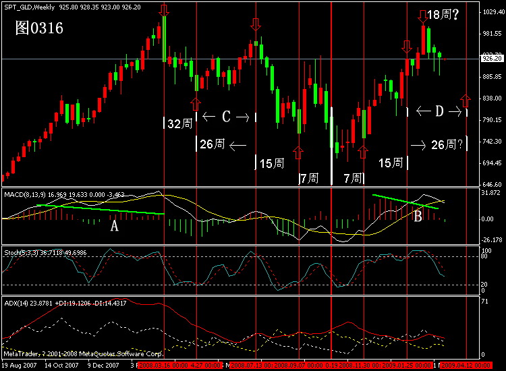
Task: Select the red up arrow above left "7周" label
Action: (299, 146)
